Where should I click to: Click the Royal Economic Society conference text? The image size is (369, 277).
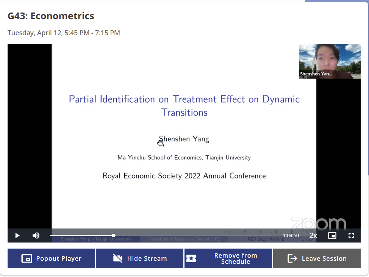click(184, 176)
